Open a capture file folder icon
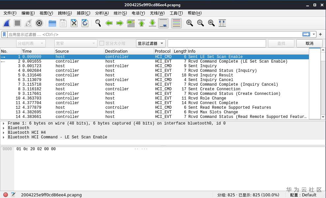The width and height of the screenshot is (326, 198). 52,23
